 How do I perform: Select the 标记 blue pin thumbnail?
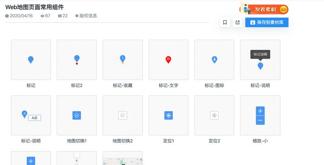pos(31,60)
